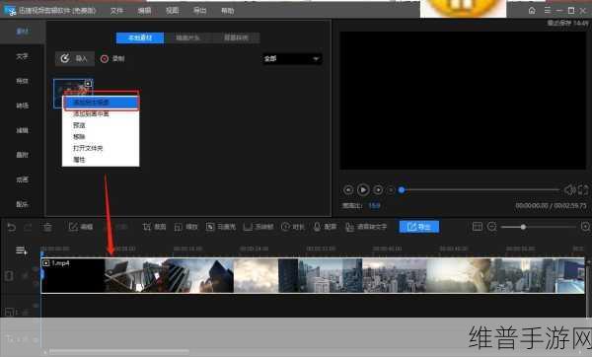Viewport: 592px width, 357px height.
Task: Click the horizontal scrollbar below the timeline
Action: pos(119,352)
